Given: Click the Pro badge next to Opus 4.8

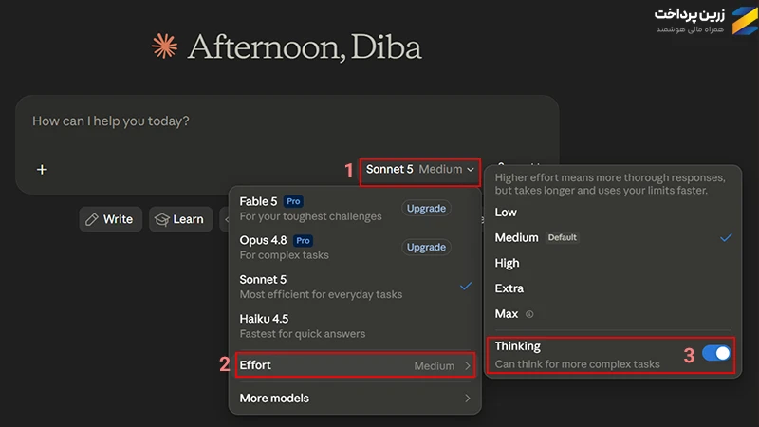Looking at the screenshot, I should click(303, 241).
